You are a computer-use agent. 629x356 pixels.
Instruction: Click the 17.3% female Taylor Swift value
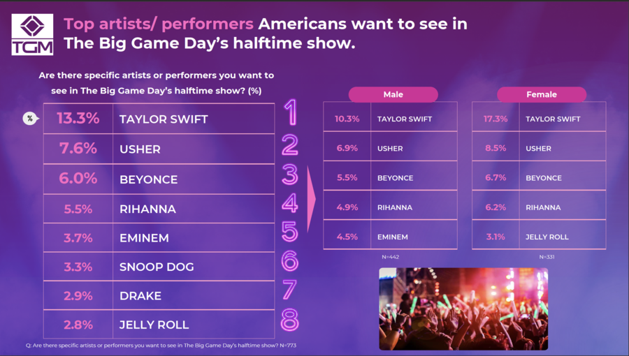click(x=495, y=119)
